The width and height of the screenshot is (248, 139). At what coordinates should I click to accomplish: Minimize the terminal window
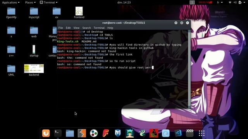pos(176,23)
